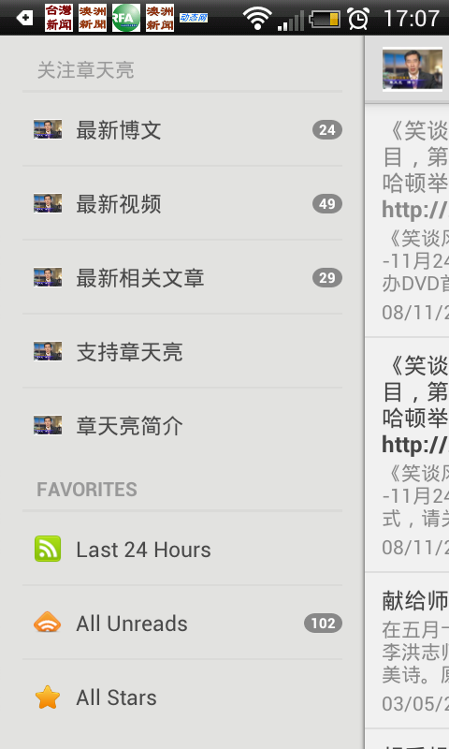Tap the 动态网 notification icon
Image resolution: width=449 pixels, height=749 pixels.
(194, 18)
